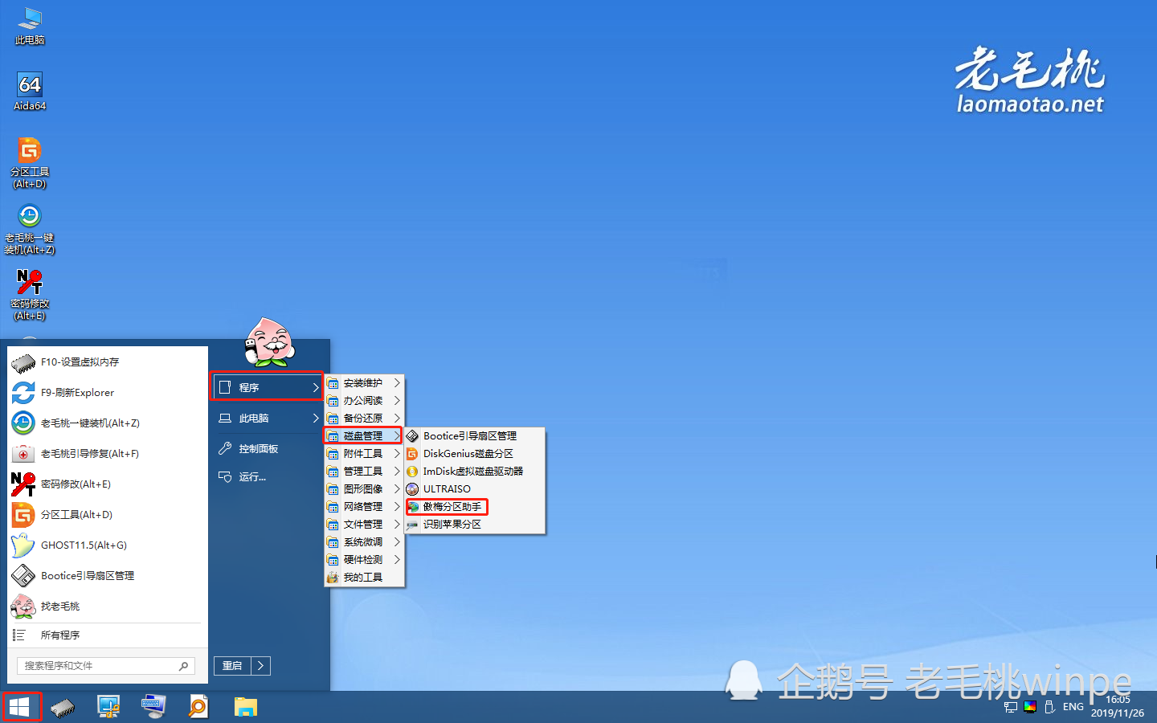
Task: Open the memory chip taskbar icon
Action: click(63, 707)
